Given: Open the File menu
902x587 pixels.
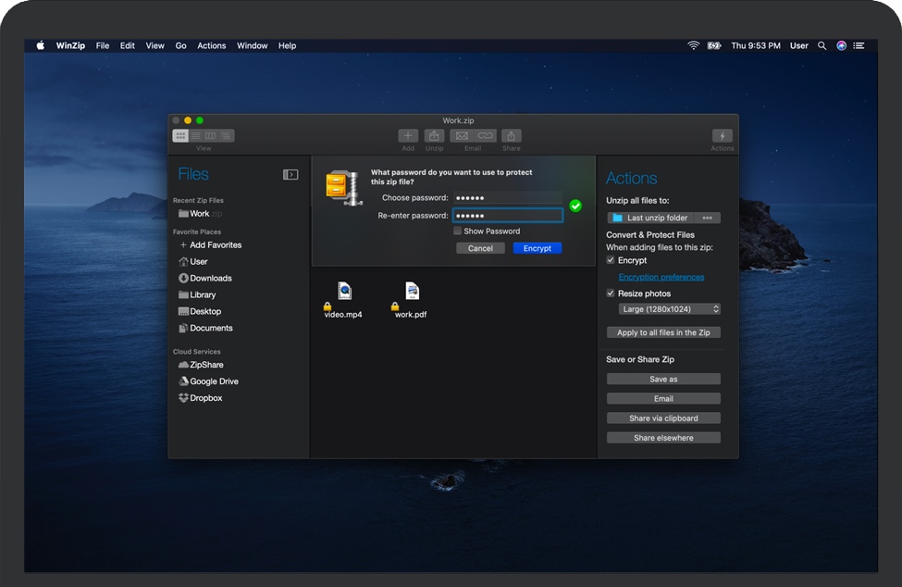Looking at the screenshot, I should tap(103, 45).
